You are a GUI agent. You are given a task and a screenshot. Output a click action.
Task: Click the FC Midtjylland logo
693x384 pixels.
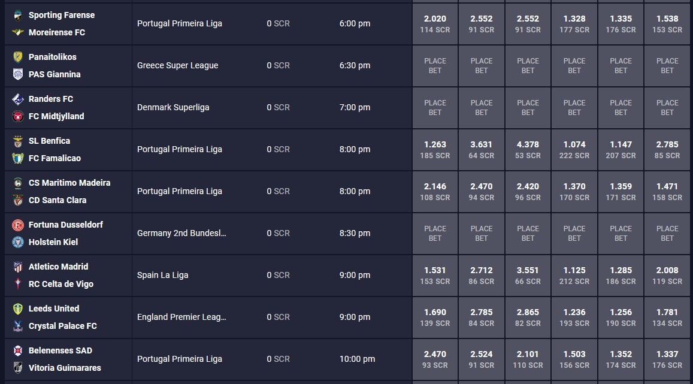click(18, 116)
